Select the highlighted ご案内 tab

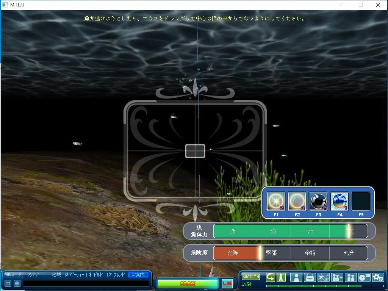tap(138, 274)
